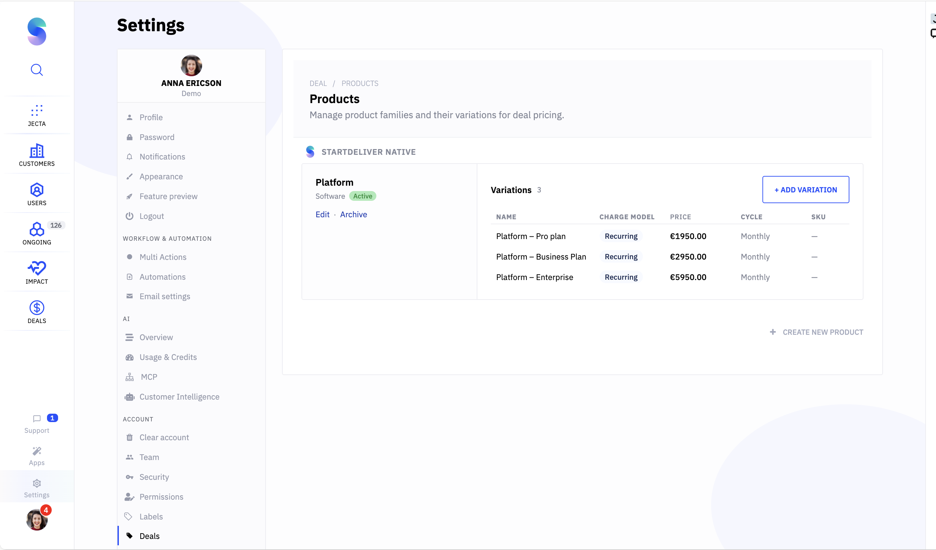Open Customer Intelligence settings

click(x=179, y=397)
